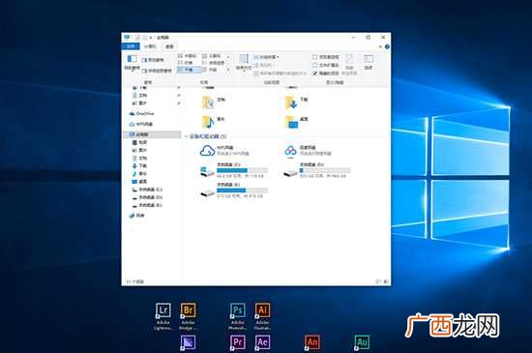This screenshot has height=353, width=532.
Task: Select the purple letterless Adobe desktop shortcut
Action: pyautogui.click(x=188, y=342)
